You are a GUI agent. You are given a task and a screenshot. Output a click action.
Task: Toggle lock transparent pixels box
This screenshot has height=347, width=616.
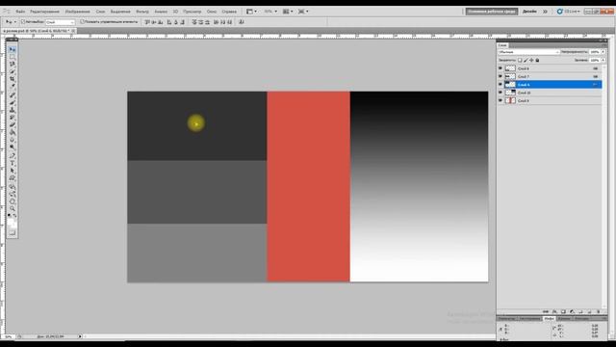520,60
